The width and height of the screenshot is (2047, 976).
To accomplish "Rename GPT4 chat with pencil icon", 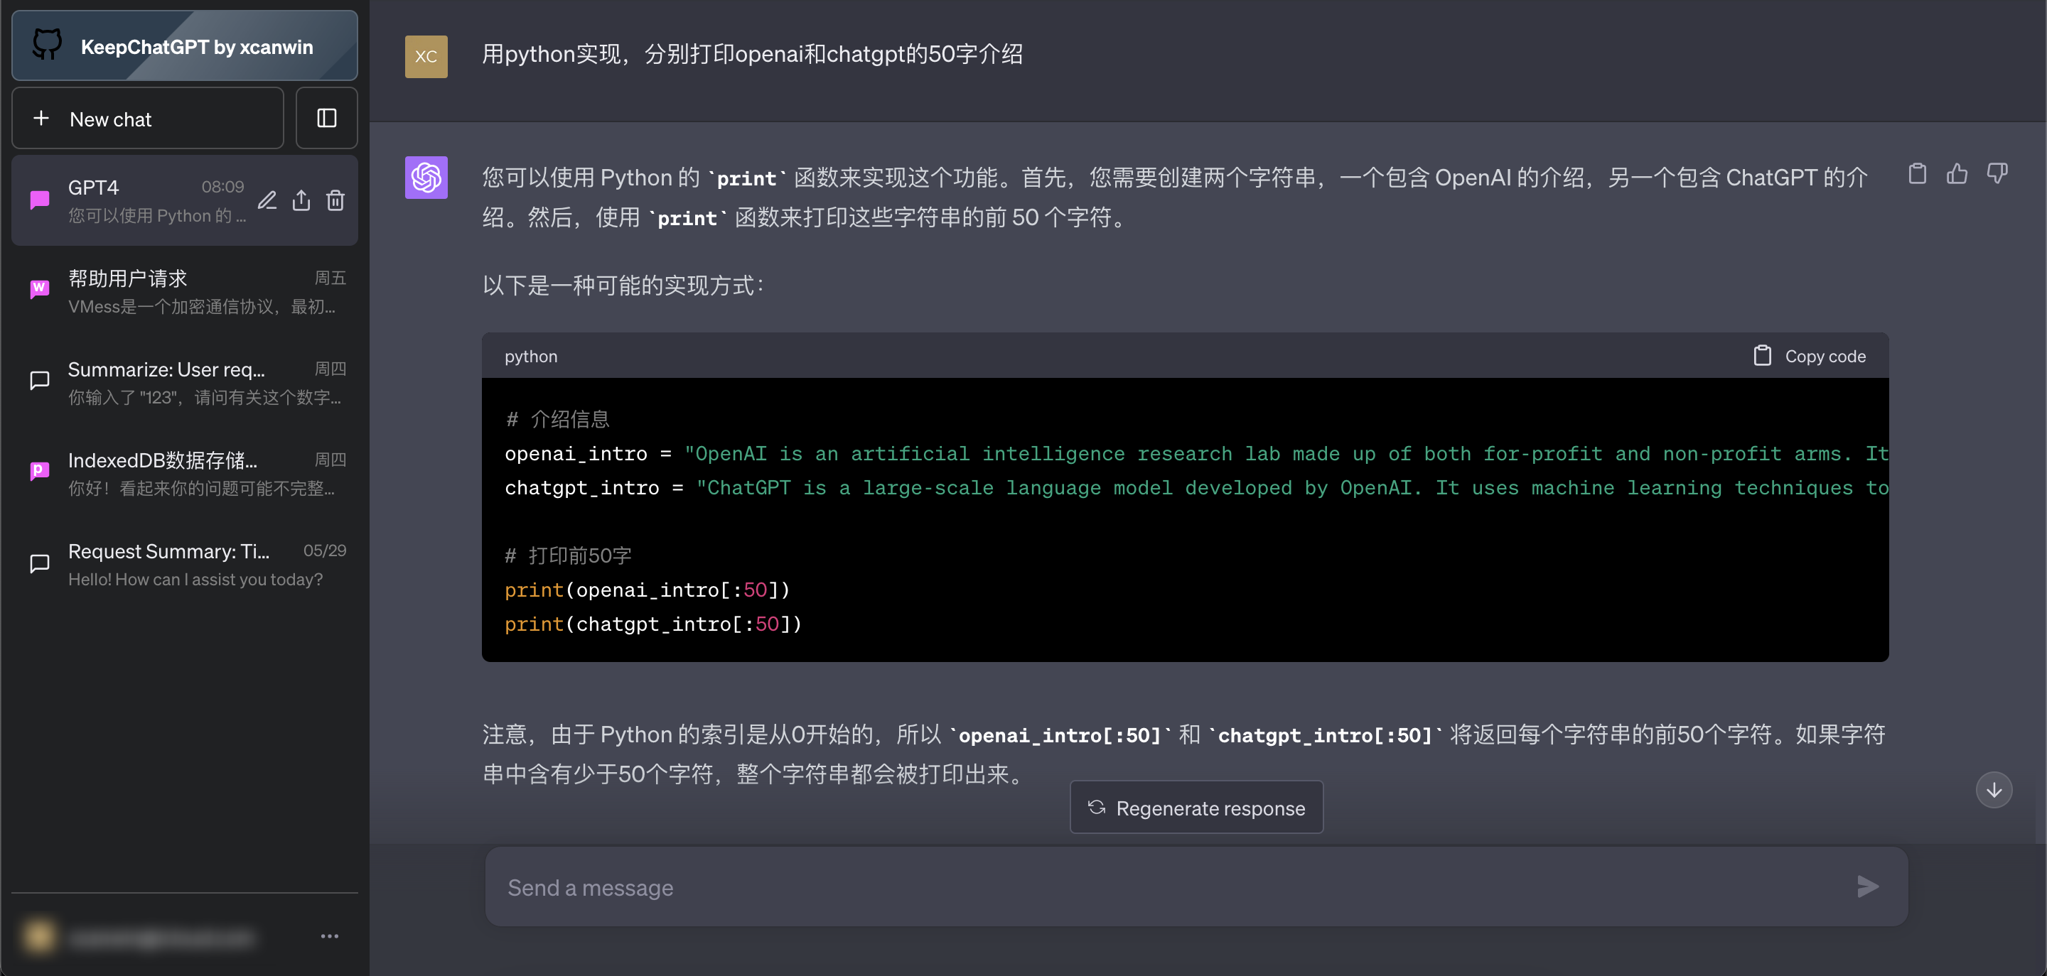I will tap(267, 200).
